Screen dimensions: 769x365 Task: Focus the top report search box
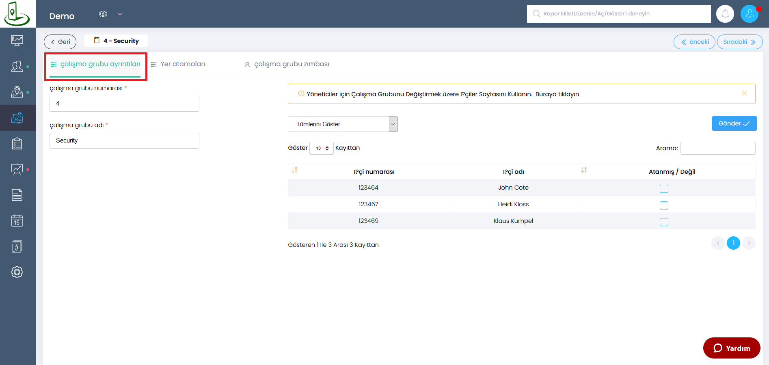coord(619,14)
